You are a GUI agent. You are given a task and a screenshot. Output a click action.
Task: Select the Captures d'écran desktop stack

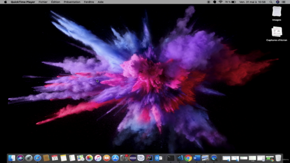tap(277, 34)
